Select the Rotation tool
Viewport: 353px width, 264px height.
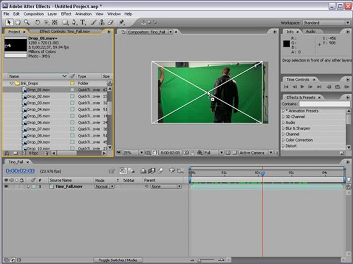38,22
